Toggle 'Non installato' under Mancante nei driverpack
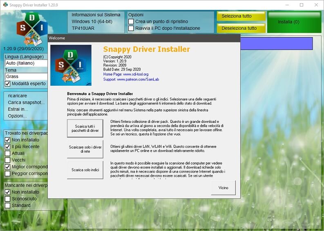This screenshot has width=324, height=231. (8, 192)
